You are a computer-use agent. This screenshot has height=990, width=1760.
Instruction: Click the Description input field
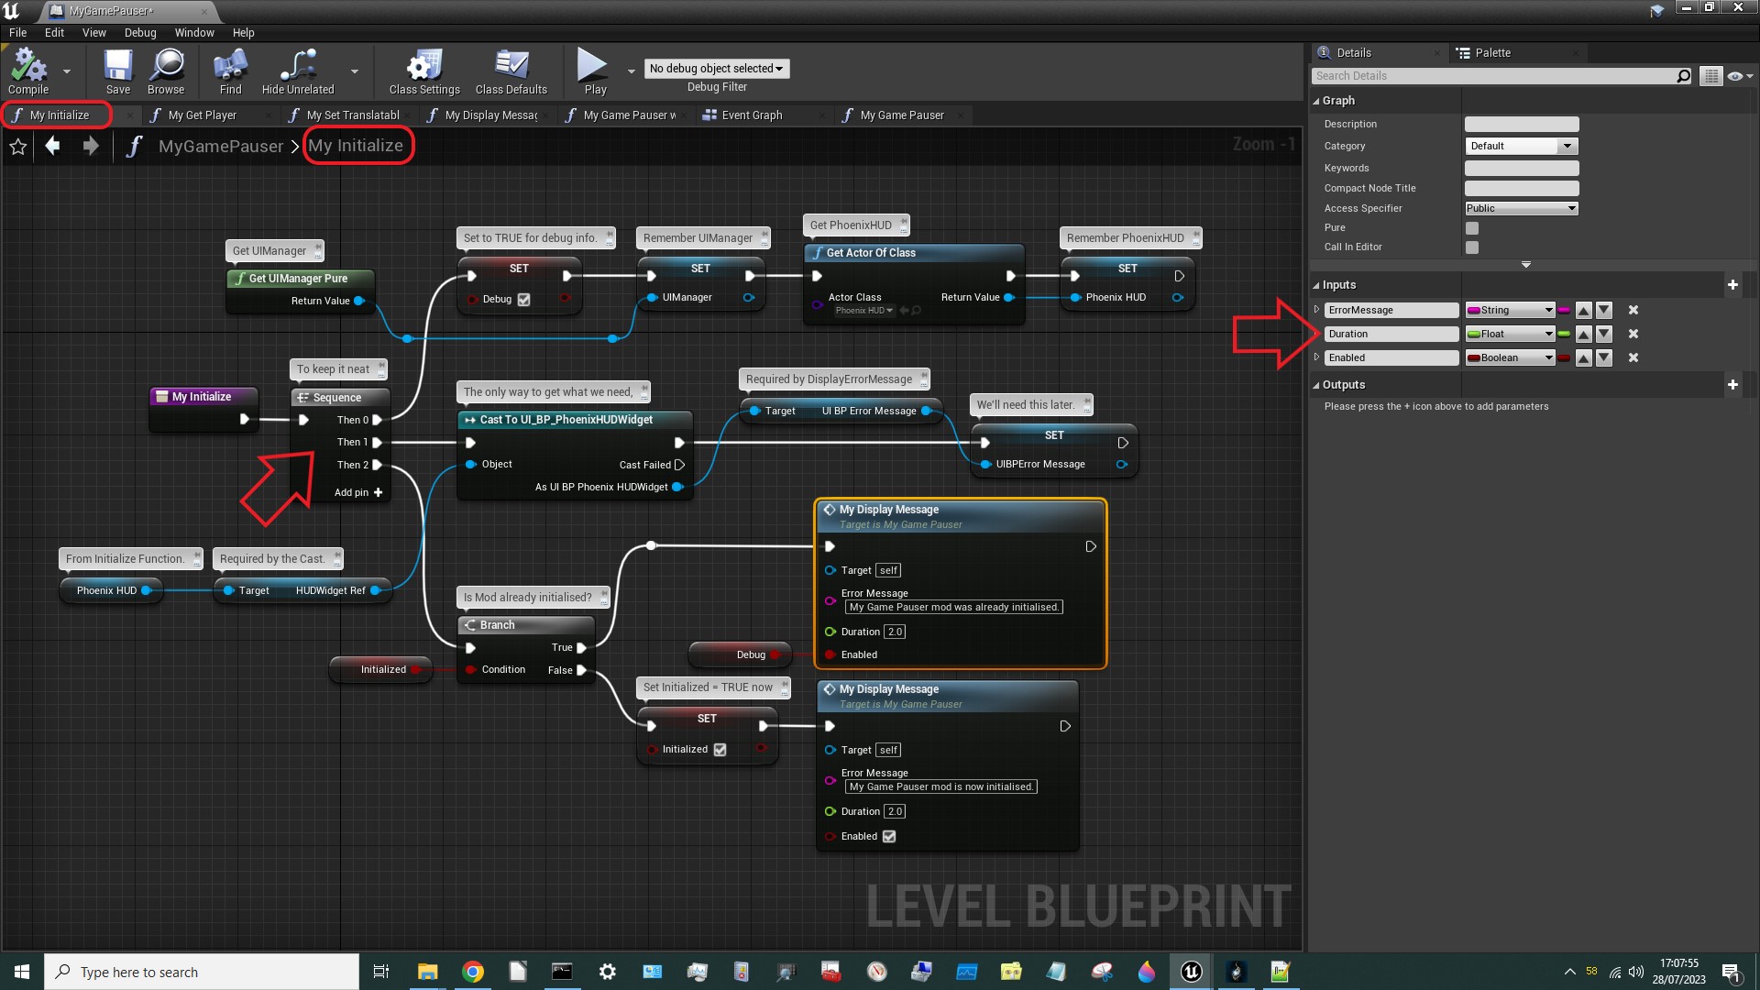(x=1521, y=124)
